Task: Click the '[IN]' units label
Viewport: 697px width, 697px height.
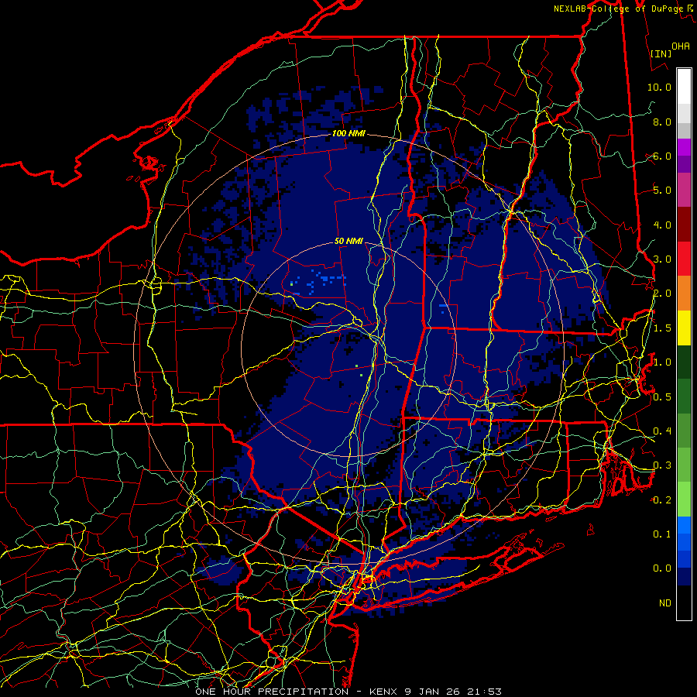Action: click(x=661, y=53)
